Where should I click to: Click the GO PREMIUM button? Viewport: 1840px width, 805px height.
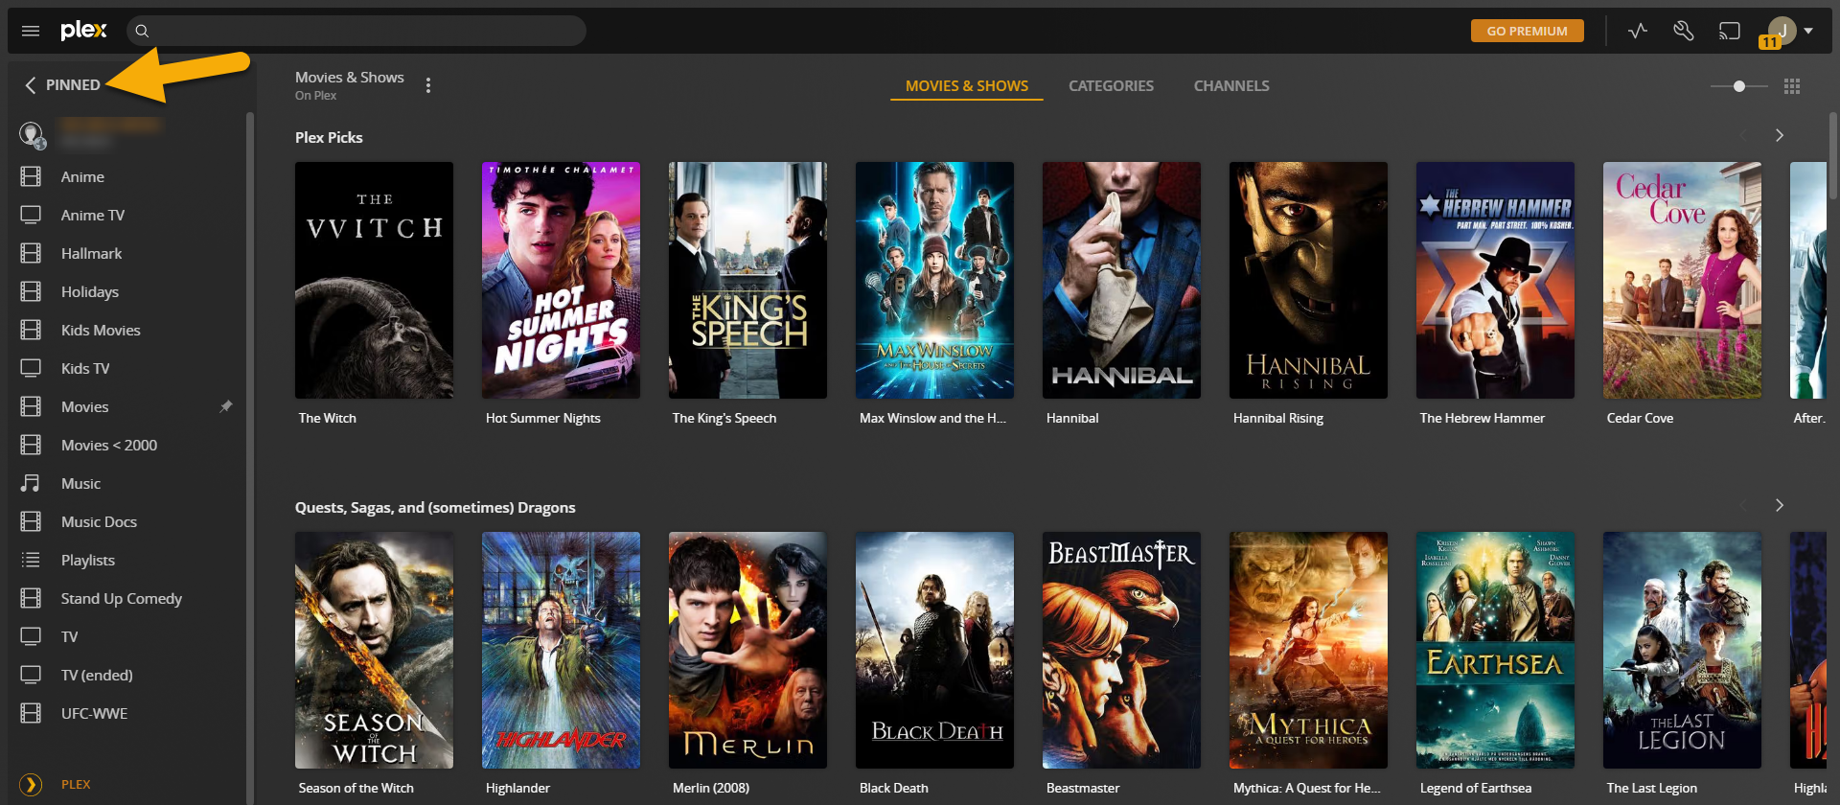1527,31
